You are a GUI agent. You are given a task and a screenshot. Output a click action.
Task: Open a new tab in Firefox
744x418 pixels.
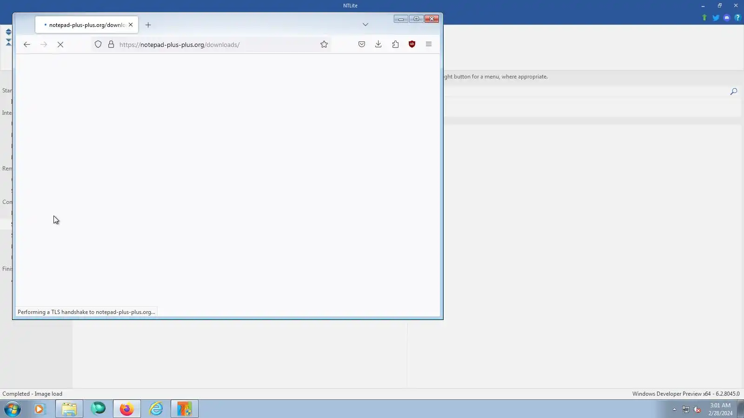coord(148,25)
